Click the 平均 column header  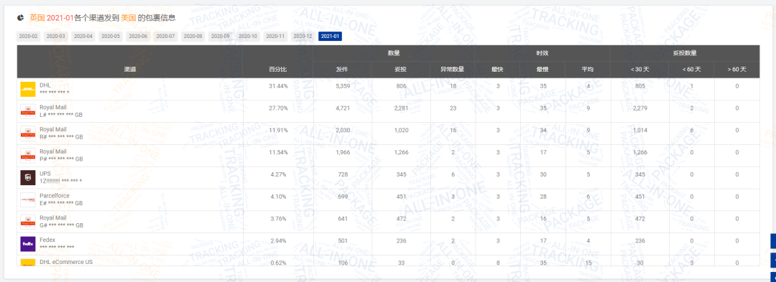(x=588, y=70)
